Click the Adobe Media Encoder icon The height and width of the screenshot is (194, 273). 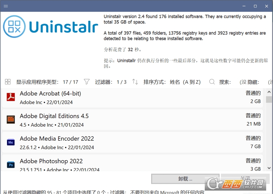(x=11, y=142)
